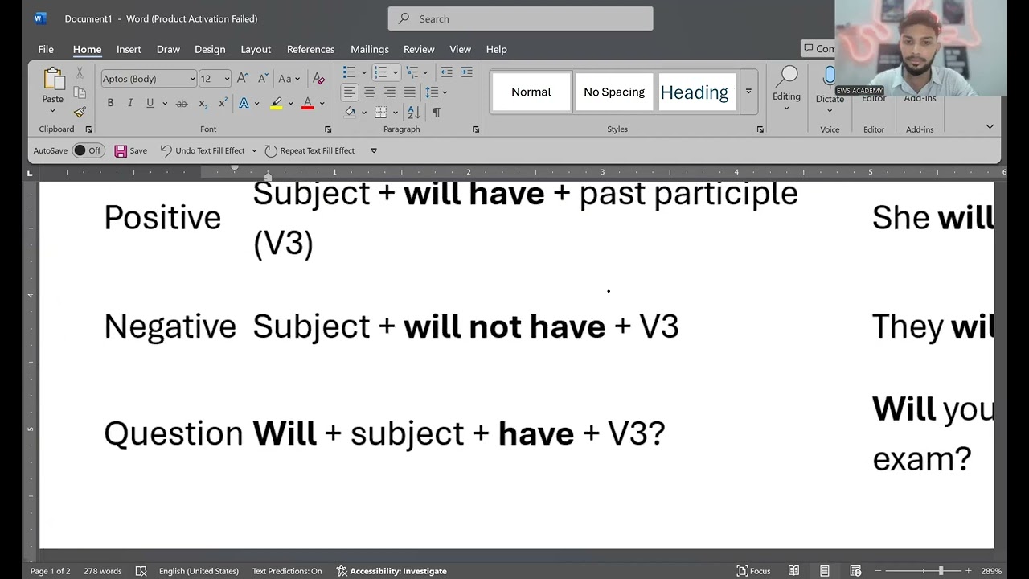Open line spacing dropdown
Screen dimensions: 1029x579
436,92
